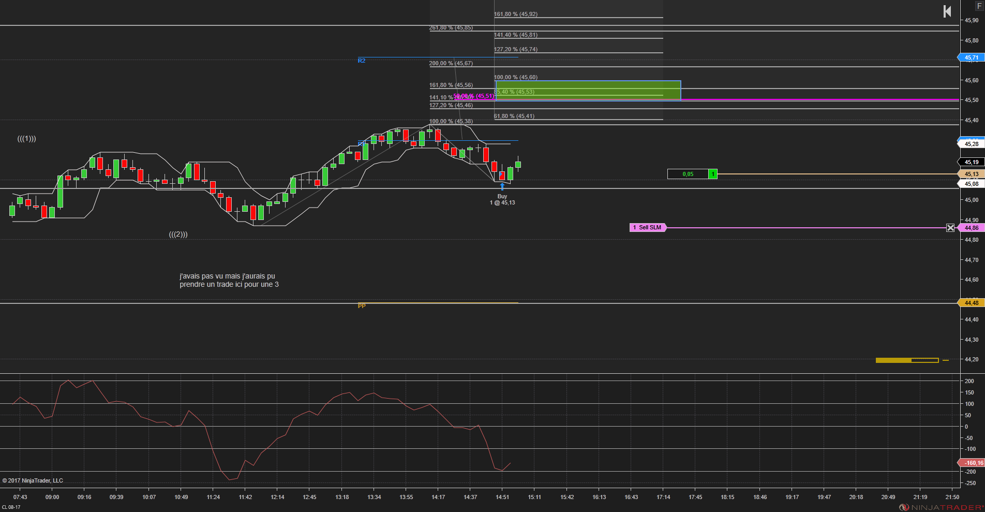The width and height of the screenshot is (985, 512).
Task: Click the 14:51 time axis label
Action: coord(502,497)
